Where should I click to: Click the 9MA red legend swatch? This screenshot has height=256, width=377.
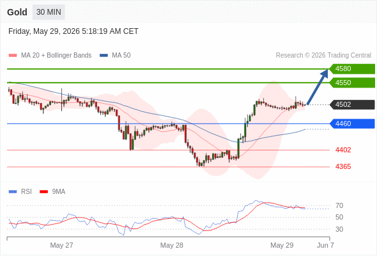coord(43,192)
